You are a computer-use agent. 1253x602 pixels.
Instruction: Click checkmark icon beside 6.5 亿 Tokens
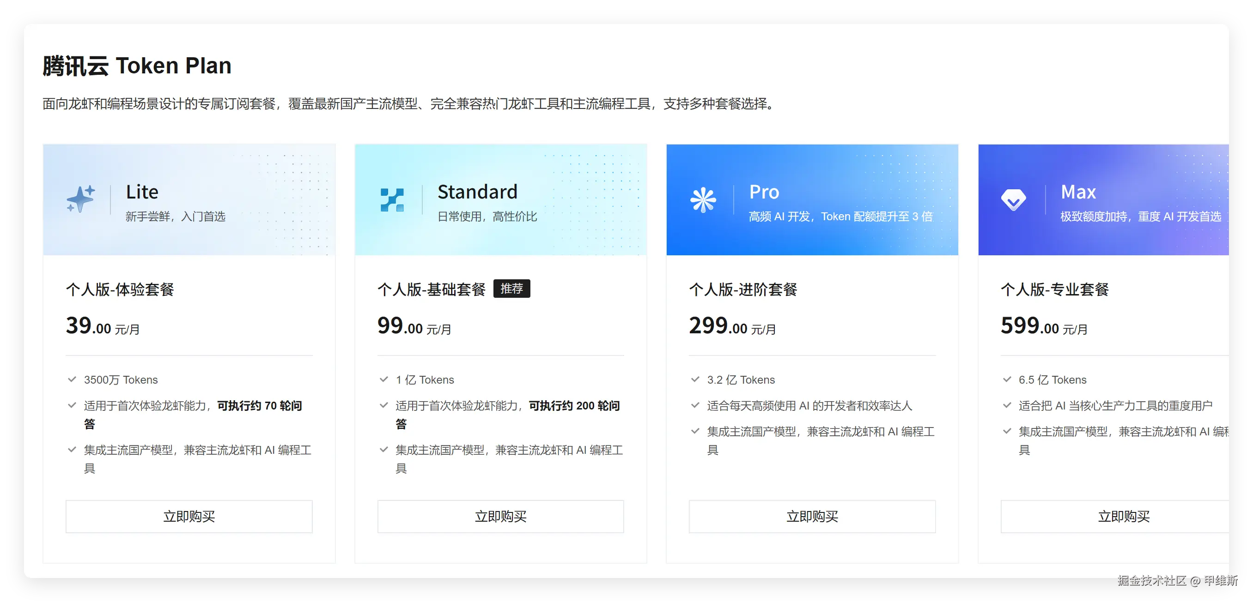tap(1007, 379)
